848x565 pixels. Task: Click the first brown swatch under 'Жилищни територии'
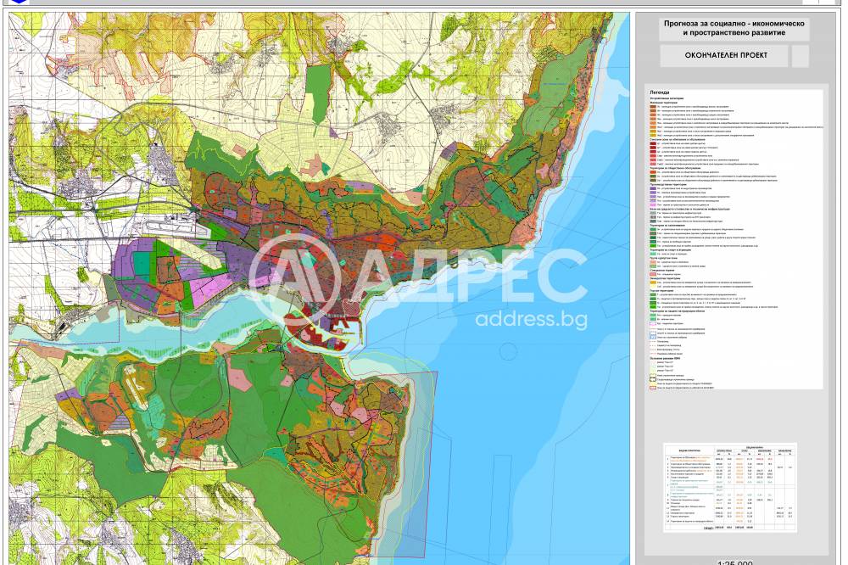652,106
